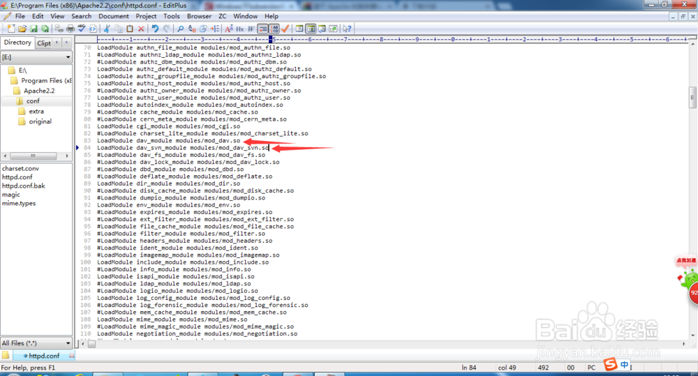Run the ABC spell check icon
Screen dimensions: 698x376
pyautogui.click(x=82, y=29)
